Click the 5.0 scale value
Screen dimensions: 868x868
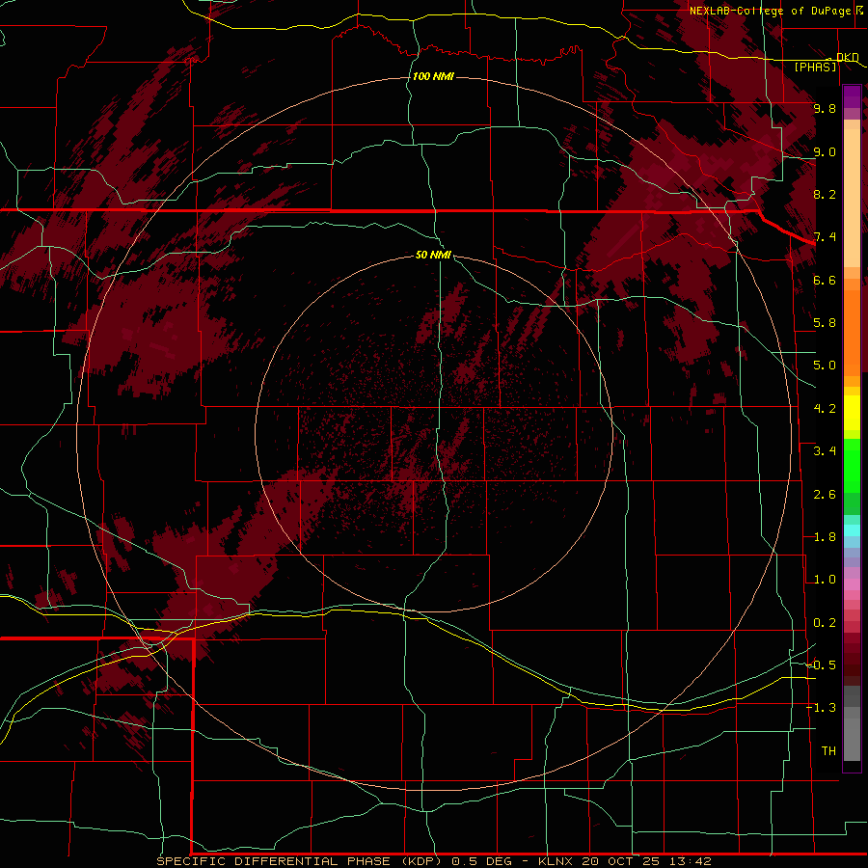point(825,366)
